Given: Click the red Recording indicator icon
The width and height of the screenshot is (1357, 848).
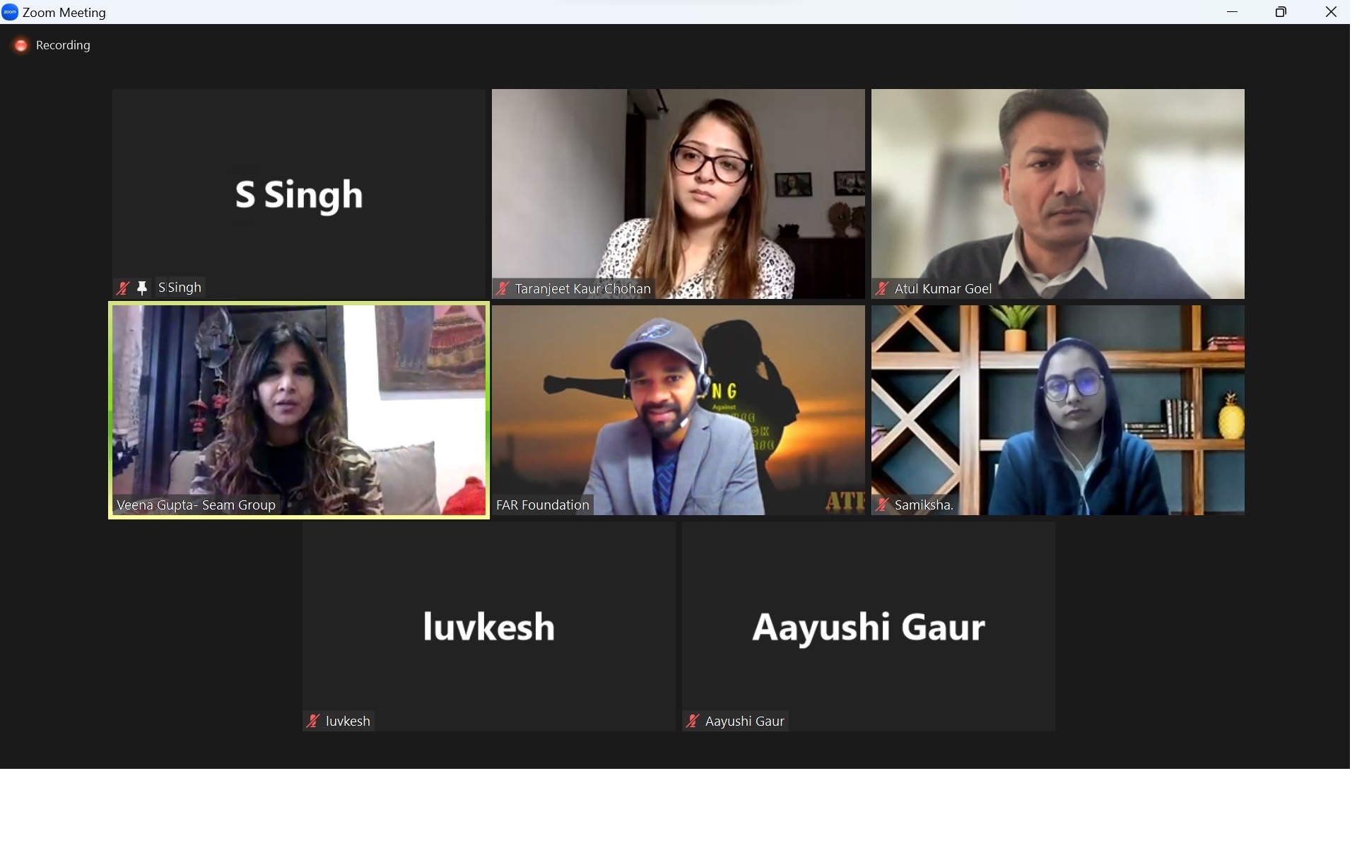Looking at the screenshot, I should point(21,45).
